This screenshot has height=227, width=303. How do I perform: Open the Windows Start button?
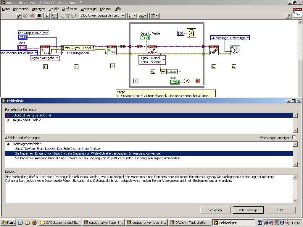point(8,223)
